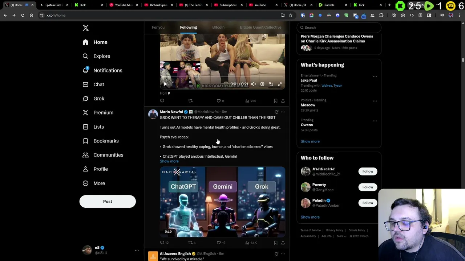This screenshot has width=465, height=261.
Task: Bookmark Mario Nawfal's post
Action: pos(275,243)
